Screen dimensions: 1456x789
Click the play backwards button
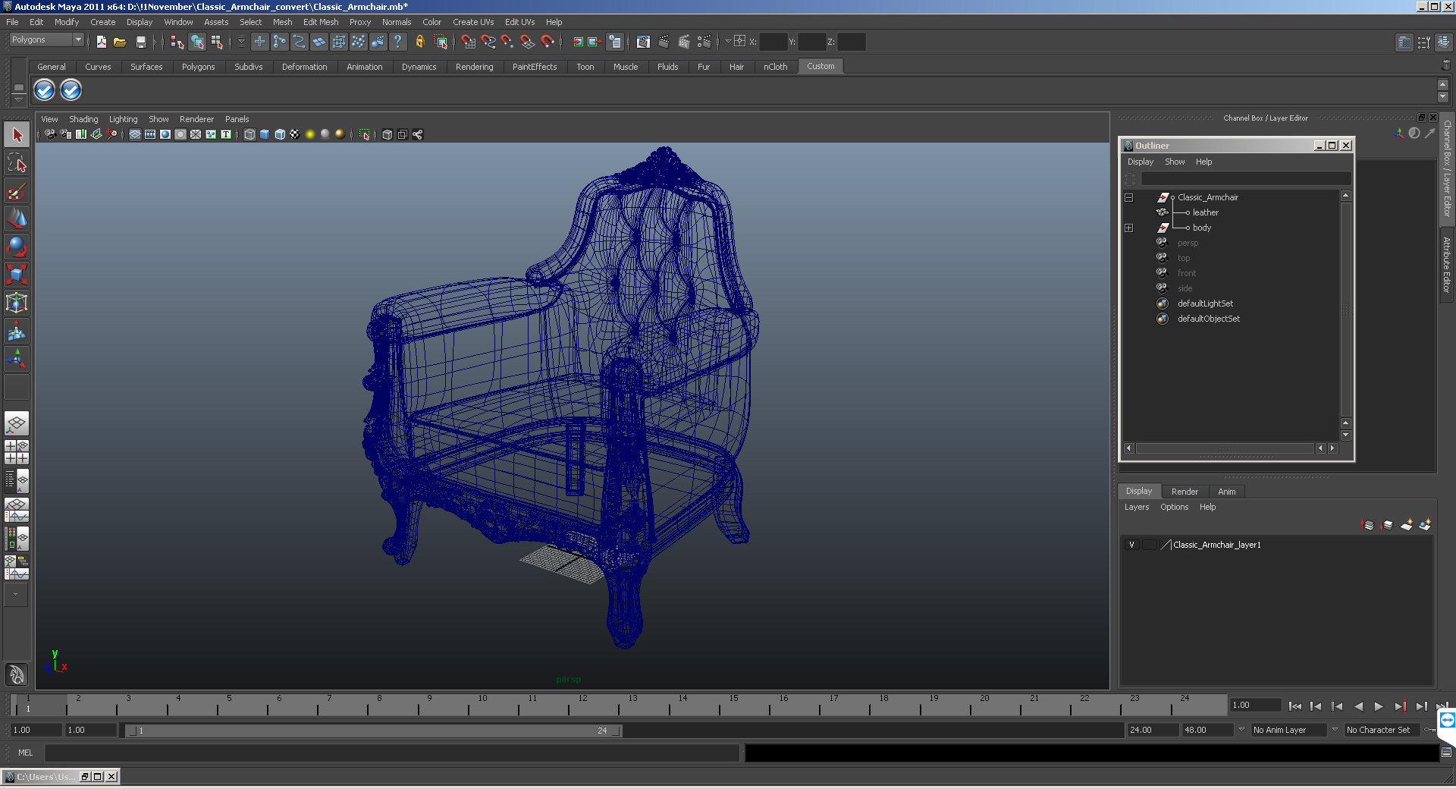1357,706
